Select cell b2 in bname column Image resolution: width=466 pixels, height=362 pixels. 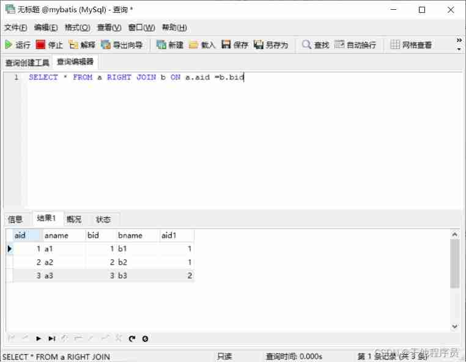click(x=138, y=262)
